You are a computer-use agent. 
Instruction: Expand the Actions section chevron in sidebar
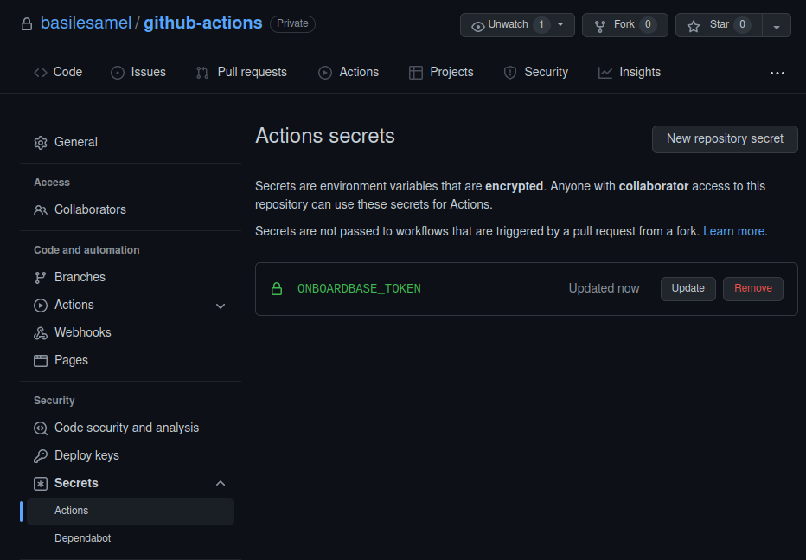click(221, 306)
